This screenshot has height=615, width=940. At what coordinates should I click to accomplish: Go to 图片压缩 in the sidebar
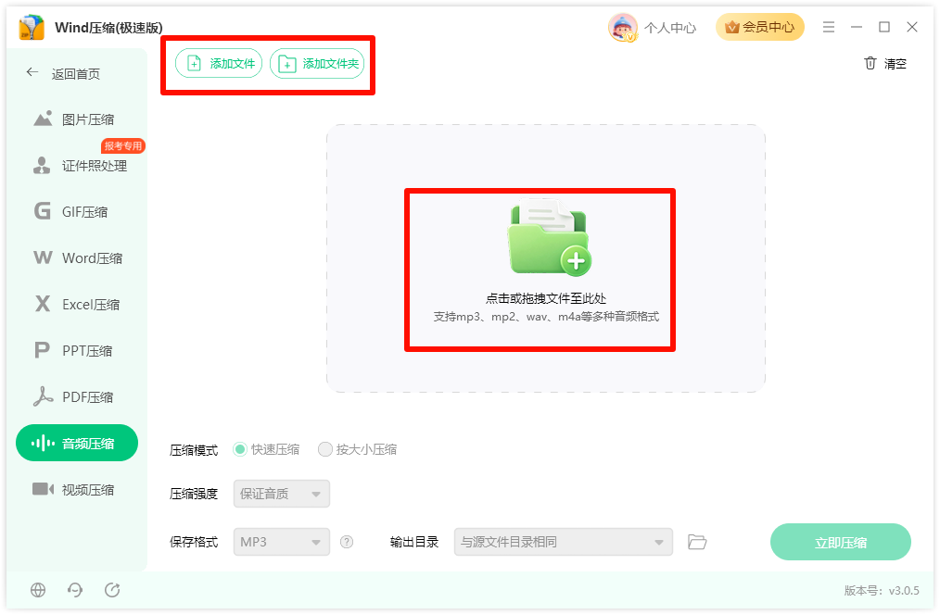(x=77, y=119)
